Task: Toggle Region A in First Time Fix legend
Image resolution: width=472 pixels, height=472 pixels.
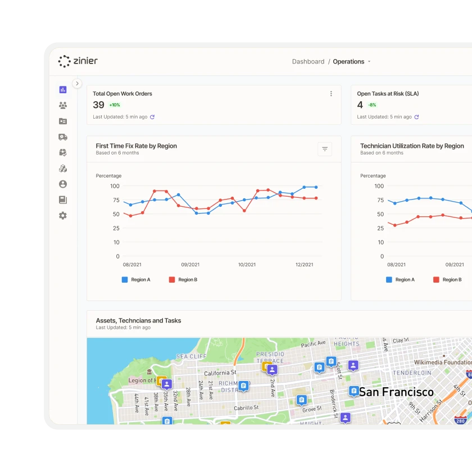Action: click(x=136, y=280)
